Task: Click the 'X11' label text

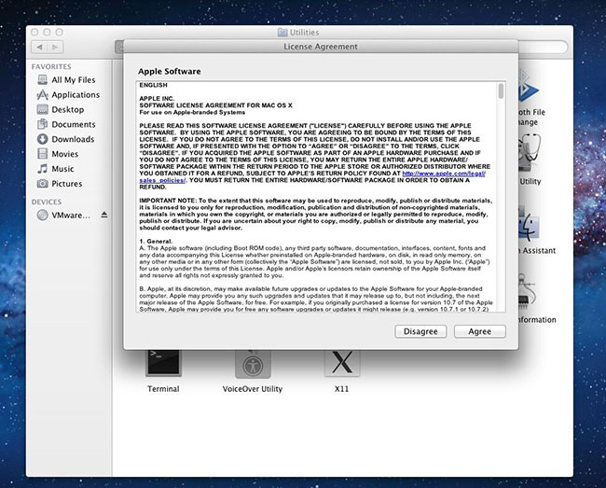Action: pyautogui.click(x=341, y=389)
